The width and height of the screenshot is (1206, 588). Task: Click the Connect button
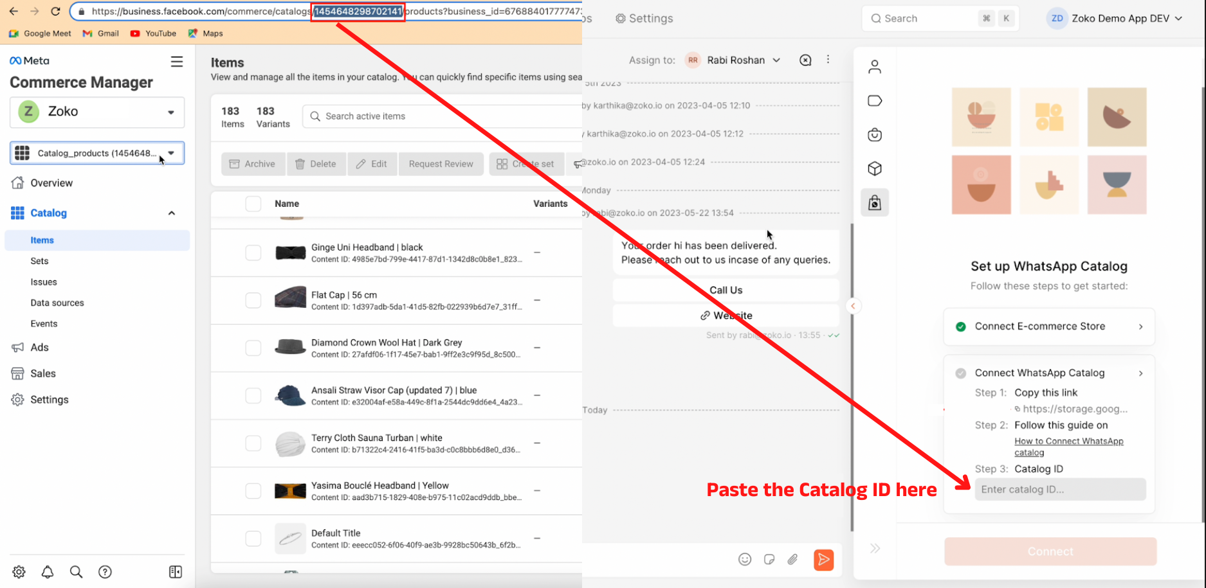[1050, 551]
